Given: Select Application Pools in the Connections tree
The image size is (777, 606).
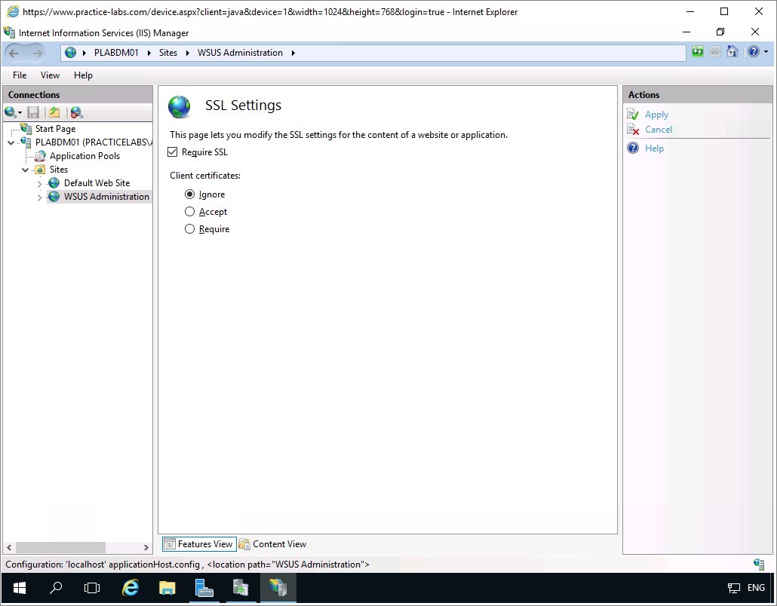Looking at the screenshot, I should point(84,156).
